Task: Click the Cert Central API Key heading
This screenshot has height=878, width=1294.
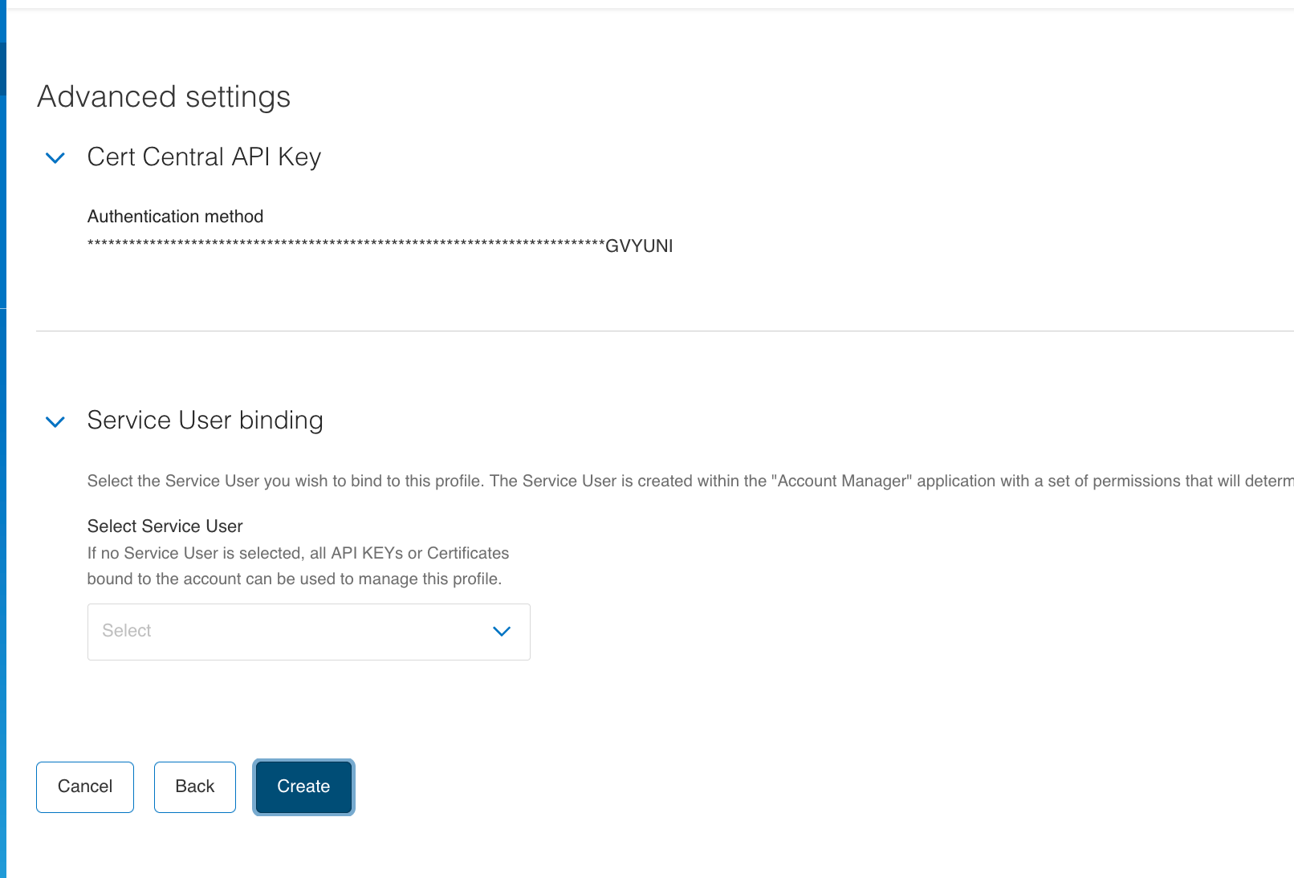Action: (204, 156)
